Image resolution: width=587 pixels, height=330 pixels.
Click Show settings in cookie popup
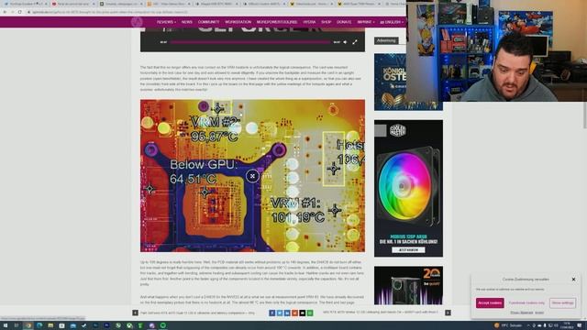(562, 302)
